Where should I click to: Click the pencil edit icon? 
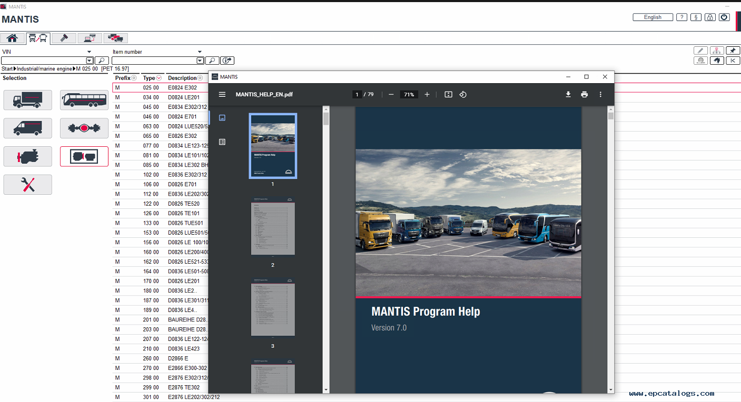700,51
